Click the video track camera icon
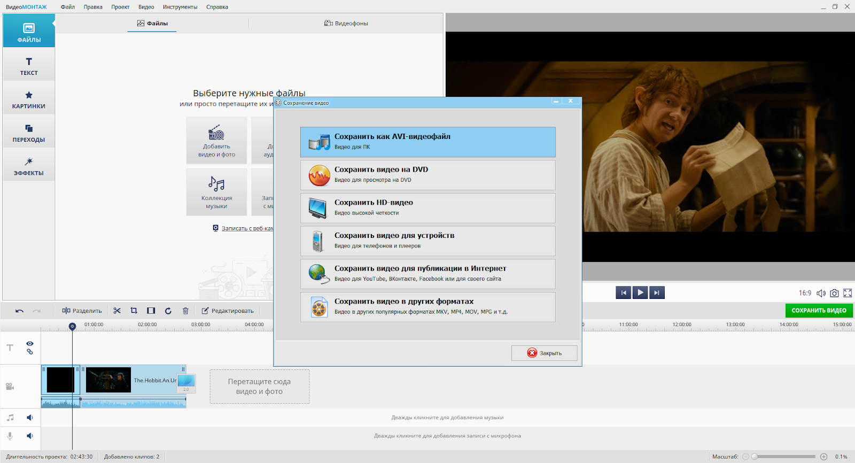 tap(10, 387)
